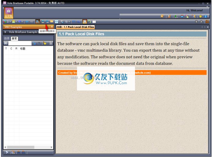Viewport: 212px width, 157px height.
Task: Click the link web media icon
Action: (x=42, y=22)
